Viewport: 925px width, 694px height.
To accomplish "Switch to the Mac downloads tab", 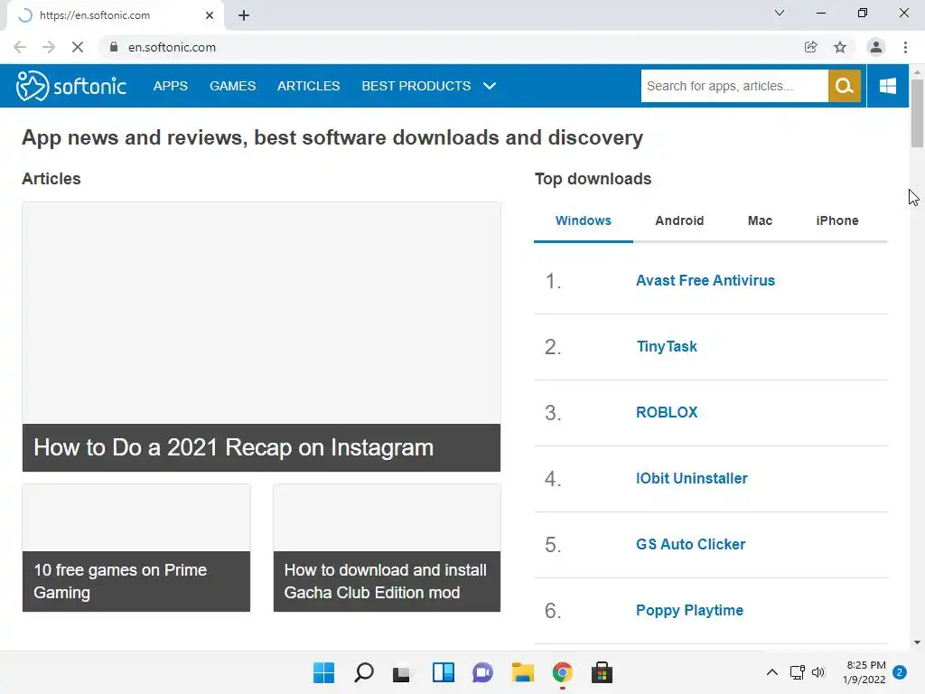I will pyautogui.click(x=760, y=220).
